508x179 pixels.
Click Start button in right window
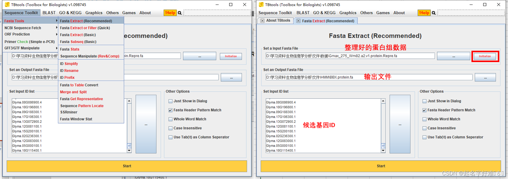click(x=381, y=166)
